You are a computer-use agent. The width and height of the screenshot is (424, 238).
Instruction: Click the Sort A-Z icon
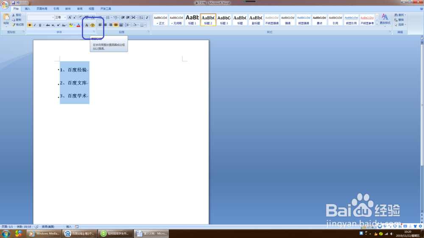(x=141, y=17)
